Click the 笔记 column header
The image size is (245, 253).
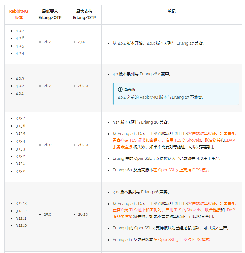coord(172,11)
